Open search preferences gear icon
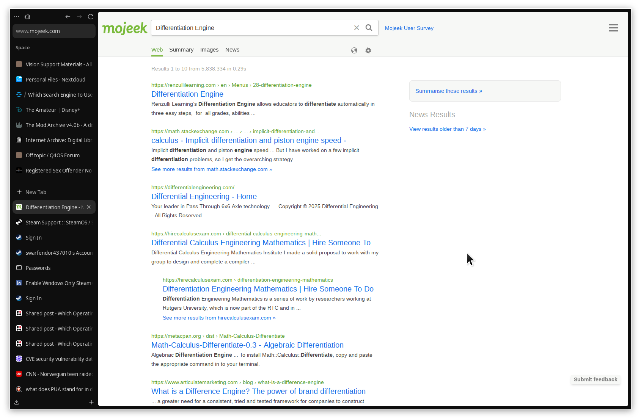641x420 pixels. point(368,50)
